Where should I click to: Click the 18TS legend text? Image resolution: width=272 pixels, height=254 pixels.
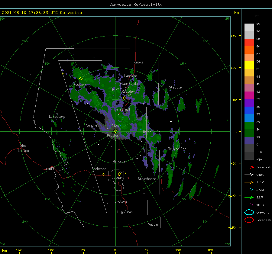coord(260,205)
